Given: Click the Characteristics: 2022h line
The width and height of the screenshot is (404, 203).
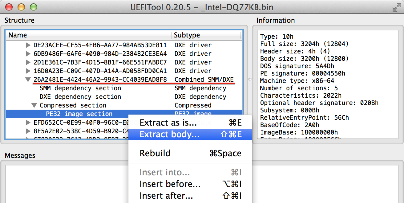Looking at the screenshot, I should tap(301, 96).
